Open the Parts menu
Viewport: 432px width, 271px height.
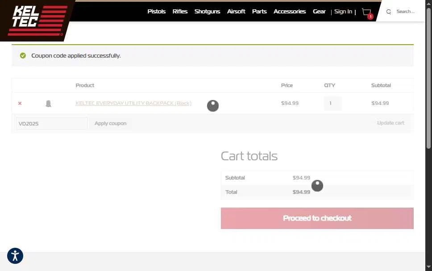tap(259, 11)
